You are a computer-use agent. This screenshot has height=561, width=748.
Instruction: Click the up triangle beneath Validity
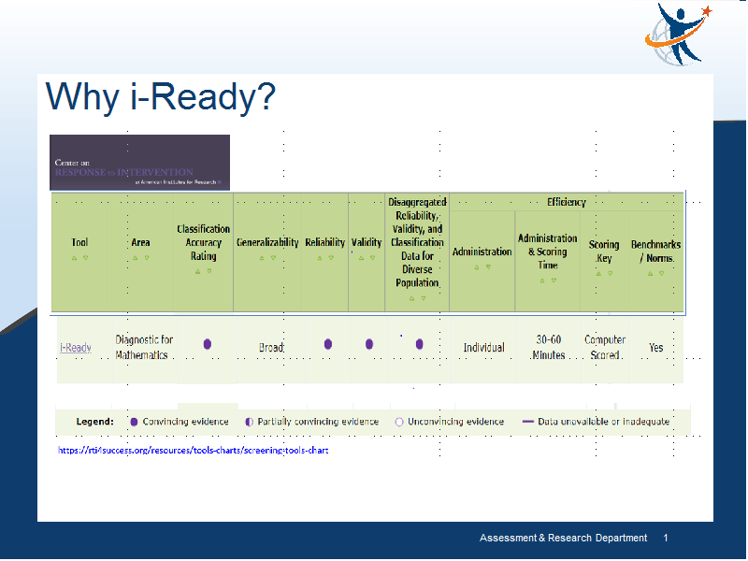(361, 258)
